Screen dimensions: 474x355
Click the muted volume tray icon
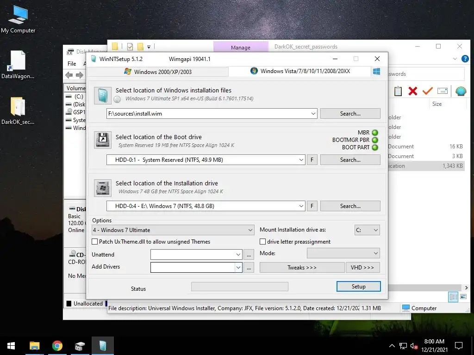point(414,346)
